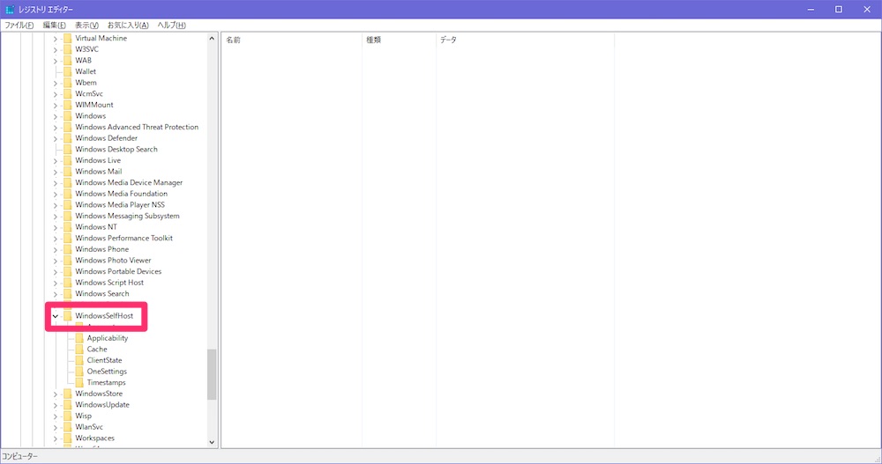882x464 pixels.
Task: Click the データ column header
Action: pyautogui.click(x=525, y=40)
